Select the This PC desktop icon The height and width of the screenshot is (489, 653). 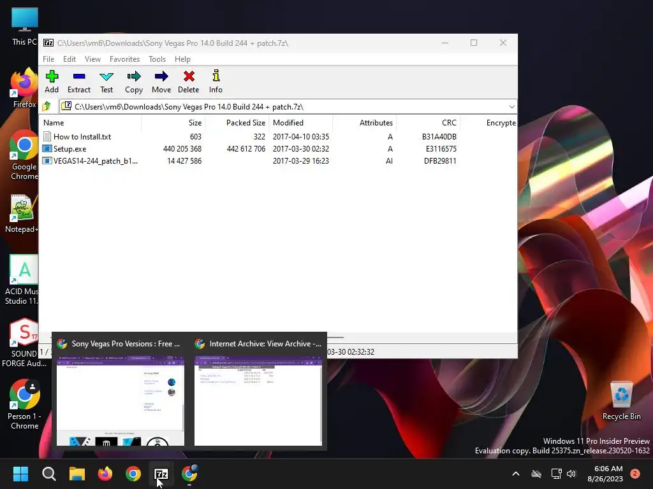(x=25, y=27)
